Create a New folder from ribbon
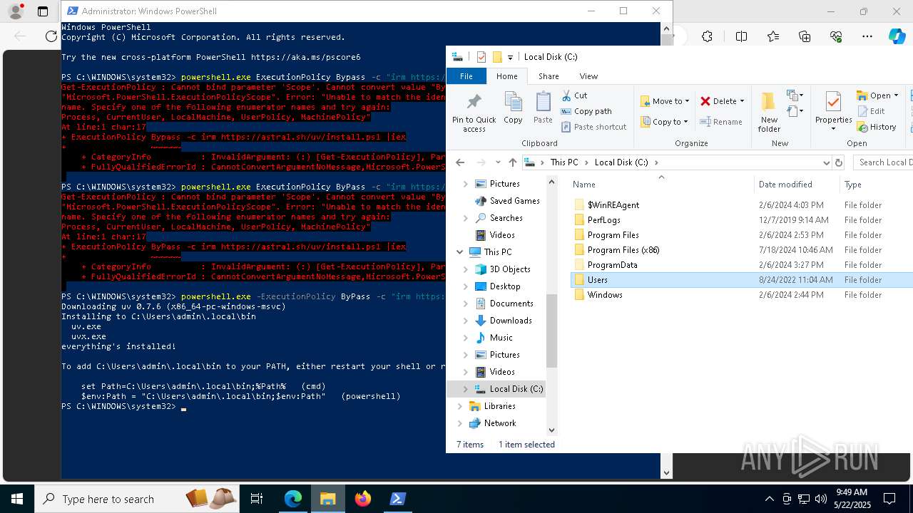The height and width of the screenshot is (513, 913). (769, 112)
